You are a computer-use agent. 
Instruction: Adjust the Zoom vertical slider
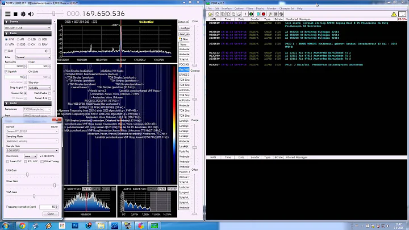coord(195,65)
